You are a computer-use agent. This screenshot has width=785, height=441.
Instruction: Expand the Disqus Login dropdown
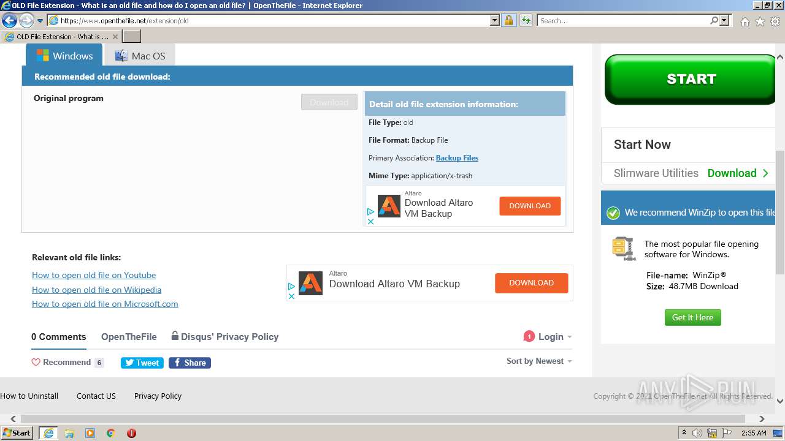tap(555, 337)
